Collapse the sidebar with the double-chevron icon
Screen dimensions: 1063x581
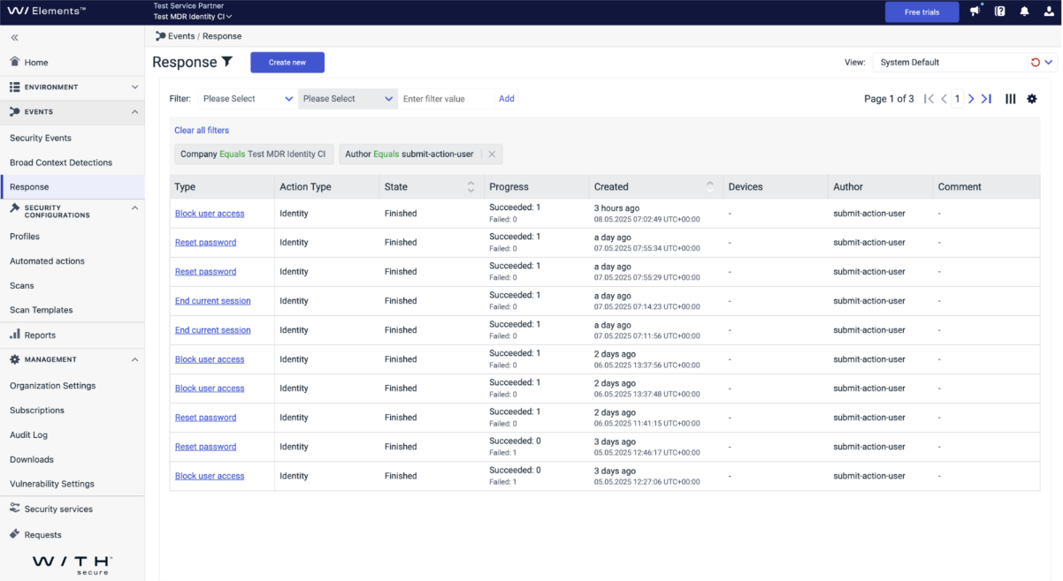point(14,37)
